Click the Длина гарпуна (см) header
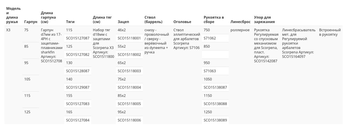Viewport: 343px width, 133px height. click(48, 18)
